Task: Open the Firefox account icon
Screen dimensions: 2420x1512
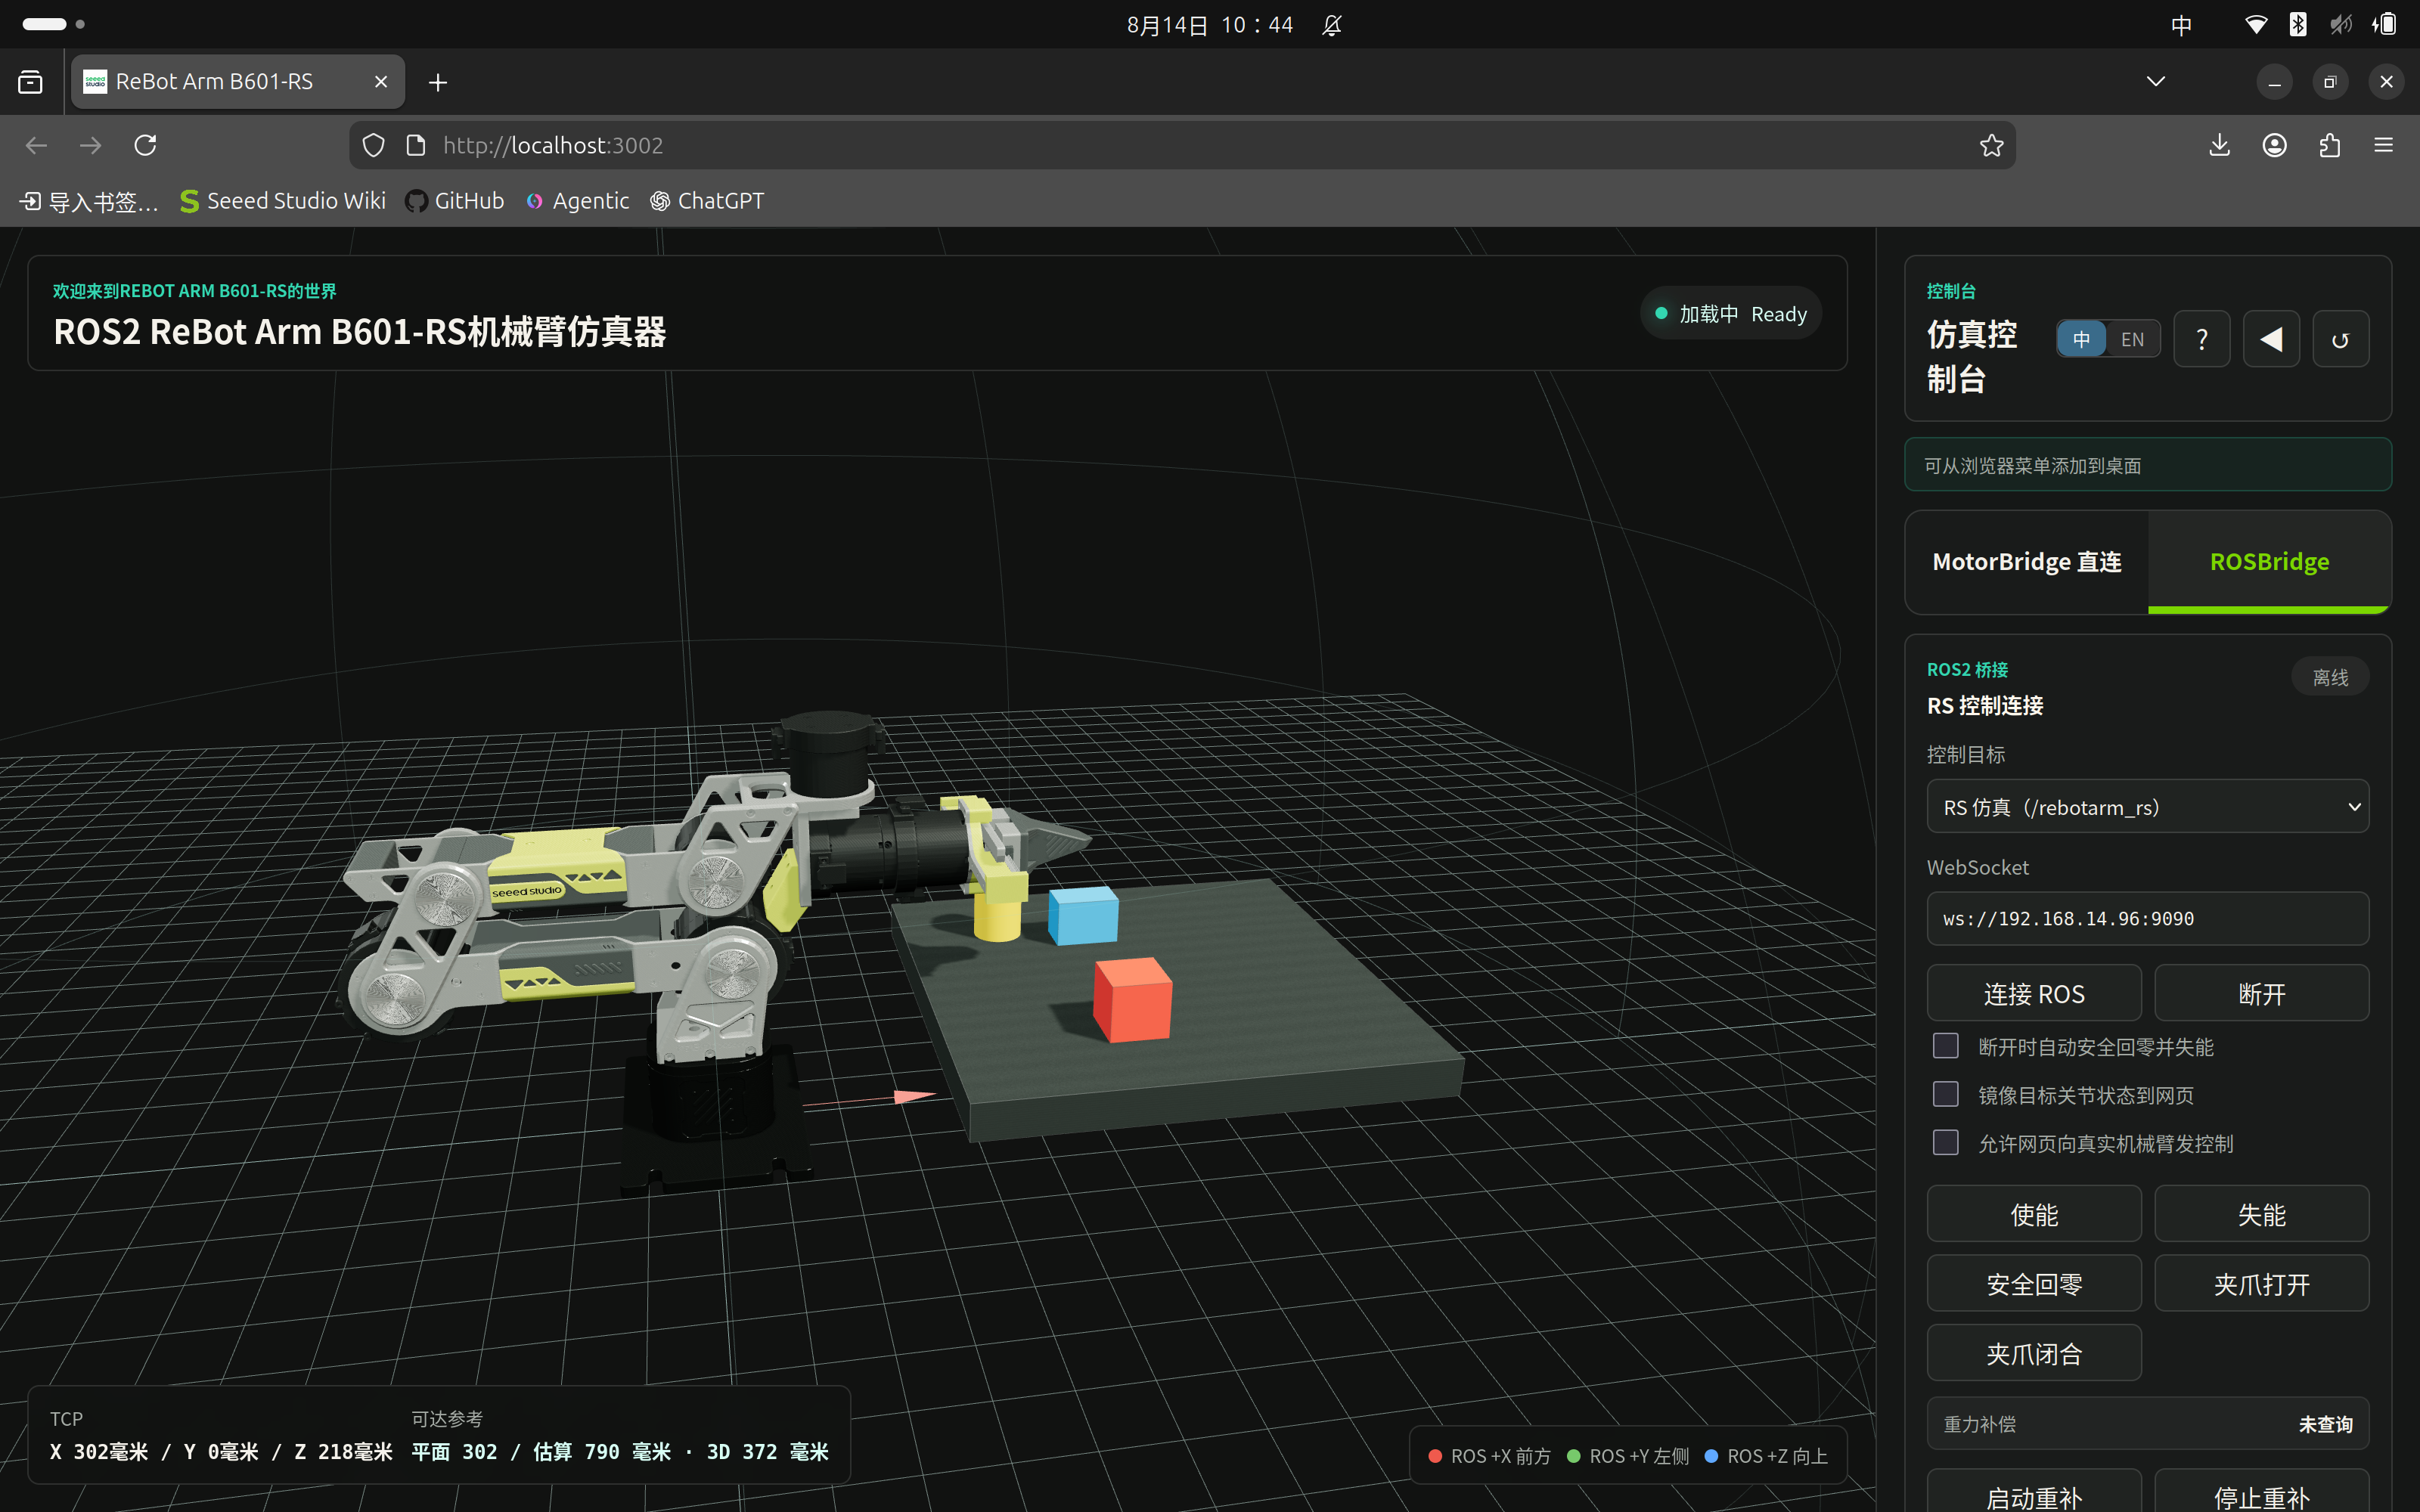Action: point(2274,146)
